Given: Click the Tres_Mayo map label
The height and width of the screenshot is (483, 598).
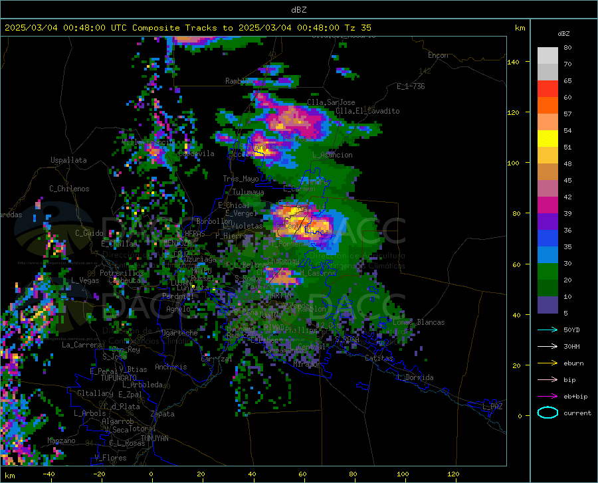Looking at the screenshot, I should pyautogui.click(x=241, y=179).
